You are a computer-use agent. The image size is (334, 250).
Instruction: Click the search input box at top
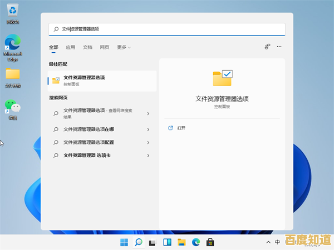[167, 29]
